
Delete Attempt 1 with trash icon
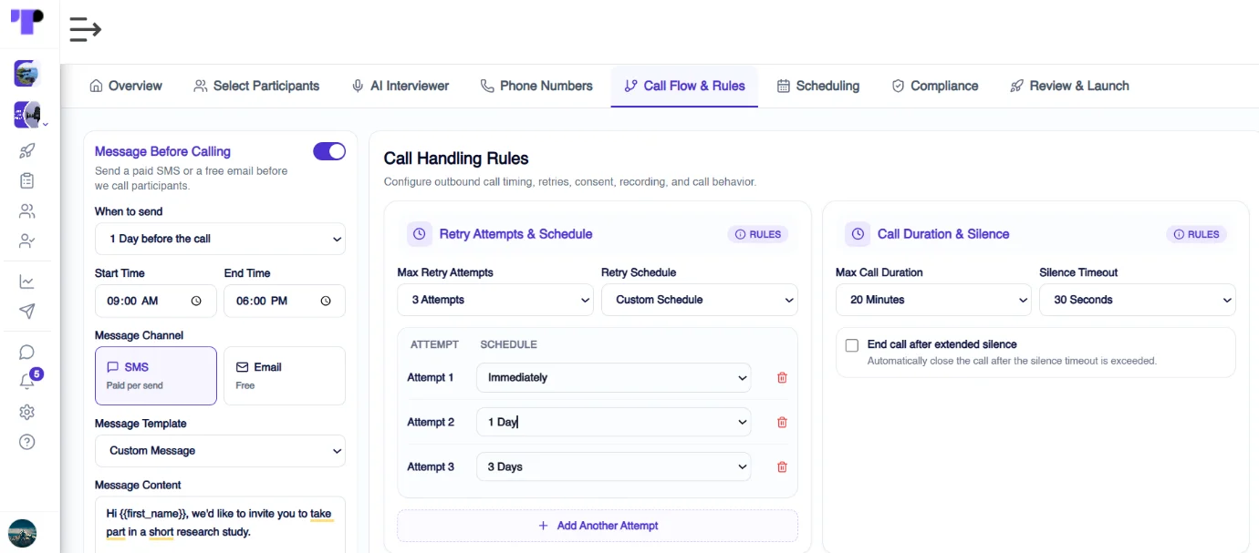tap(782, 377)
